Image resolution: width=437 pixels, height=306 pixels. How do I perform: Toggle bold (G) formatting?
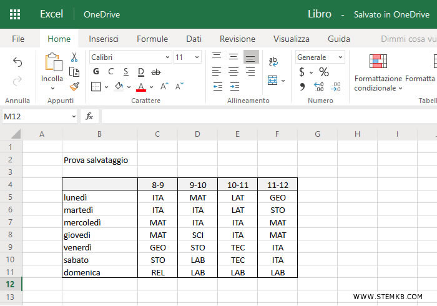96,72
